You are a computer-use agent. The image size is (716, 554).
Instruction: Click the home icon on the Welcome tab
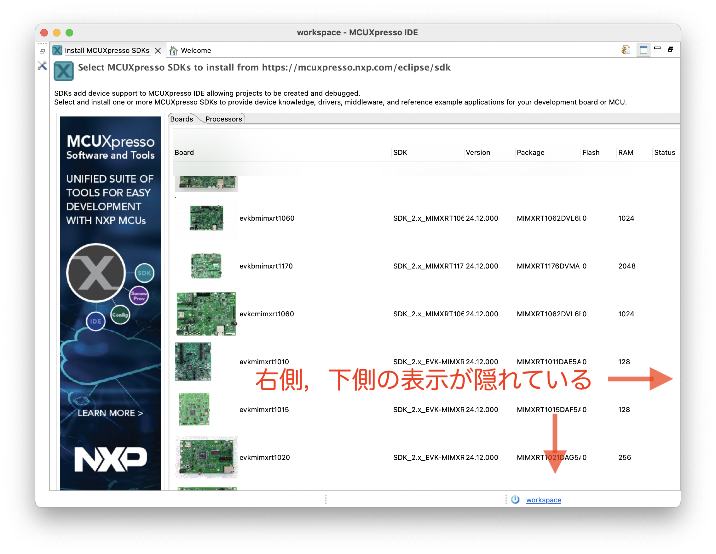coord(173,50)
